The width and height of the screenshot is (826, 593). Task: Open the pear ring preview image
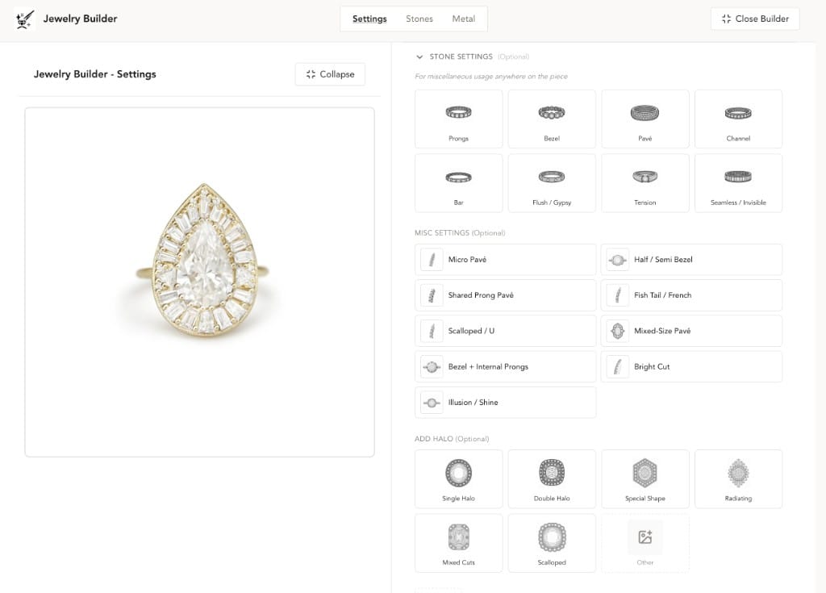[x=200, y=282]
